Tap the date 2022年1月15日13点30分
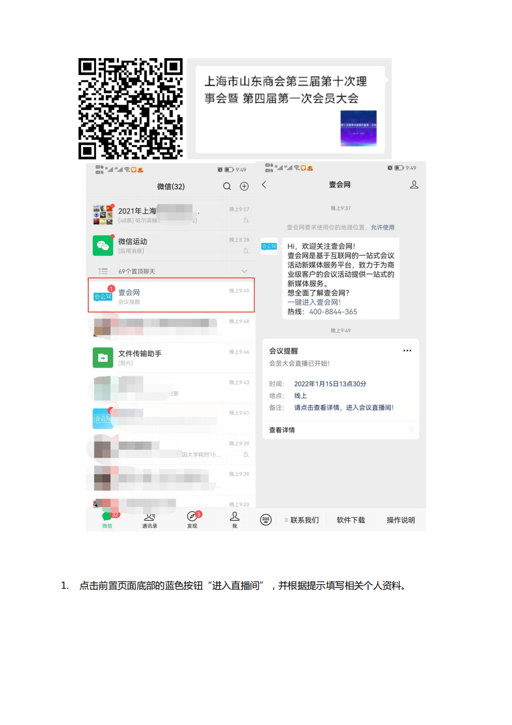 [x=330, y=384]
